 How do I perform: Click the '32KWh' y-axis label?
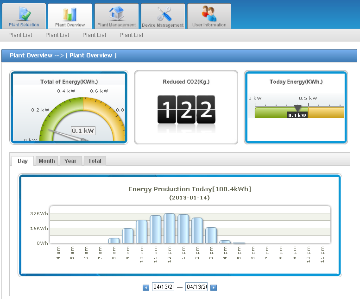39,213
